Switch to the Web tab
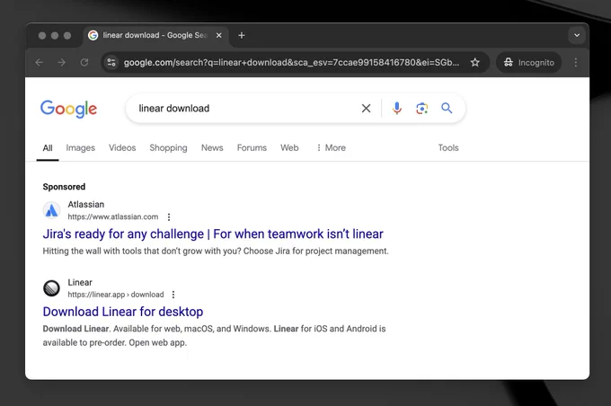Image resolution: width=611 pixels, height=406 pixels. click(x=289, y=148)
